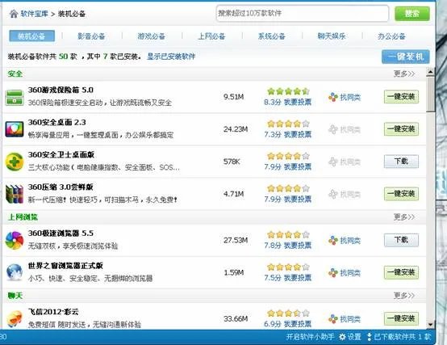Click 我要投票 for 360游戏保险箱
Image resolution: width=447 pixels, height=345 pixels.
pos(298,102)
